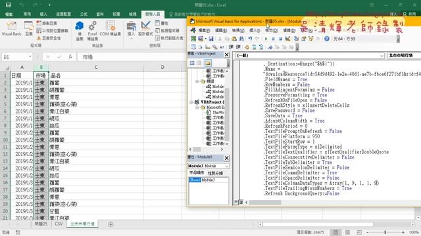Image resolution: width=421 pixels, height=236 pixels.
Task: Click into the formula bar showing 市場
Action: point(132,57)
